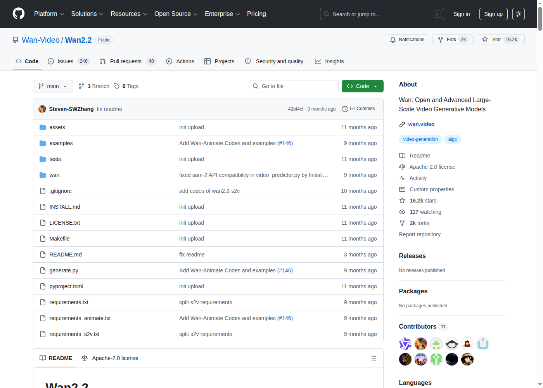The image size is (543, 388).
Task: Expand the Resources menu
Action: point(129,14)
